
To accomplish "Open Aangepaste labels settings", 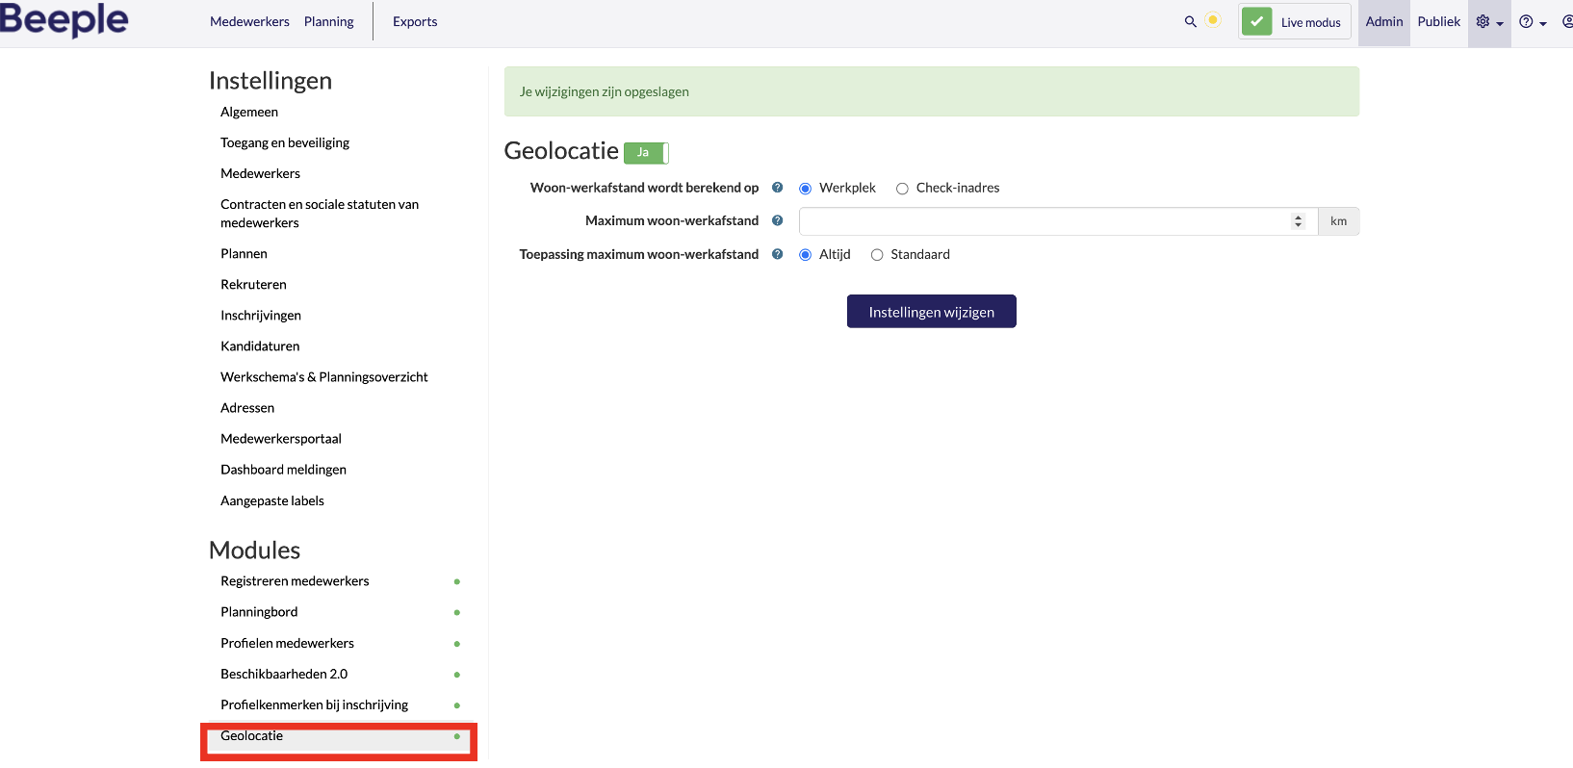I will click(x=272, y=500).
